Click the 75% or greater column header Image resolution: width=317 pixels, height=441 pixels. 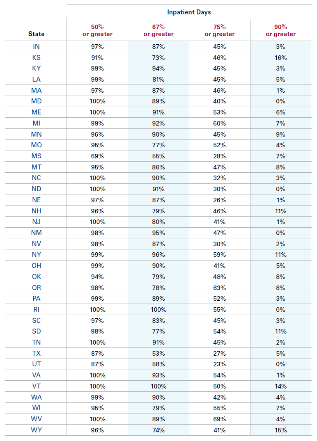tap(220, 30)
